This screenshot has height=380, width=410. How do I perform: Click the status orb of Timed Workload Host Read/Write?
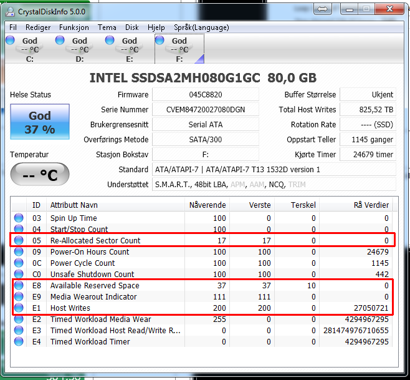click(x=19, y=330)
